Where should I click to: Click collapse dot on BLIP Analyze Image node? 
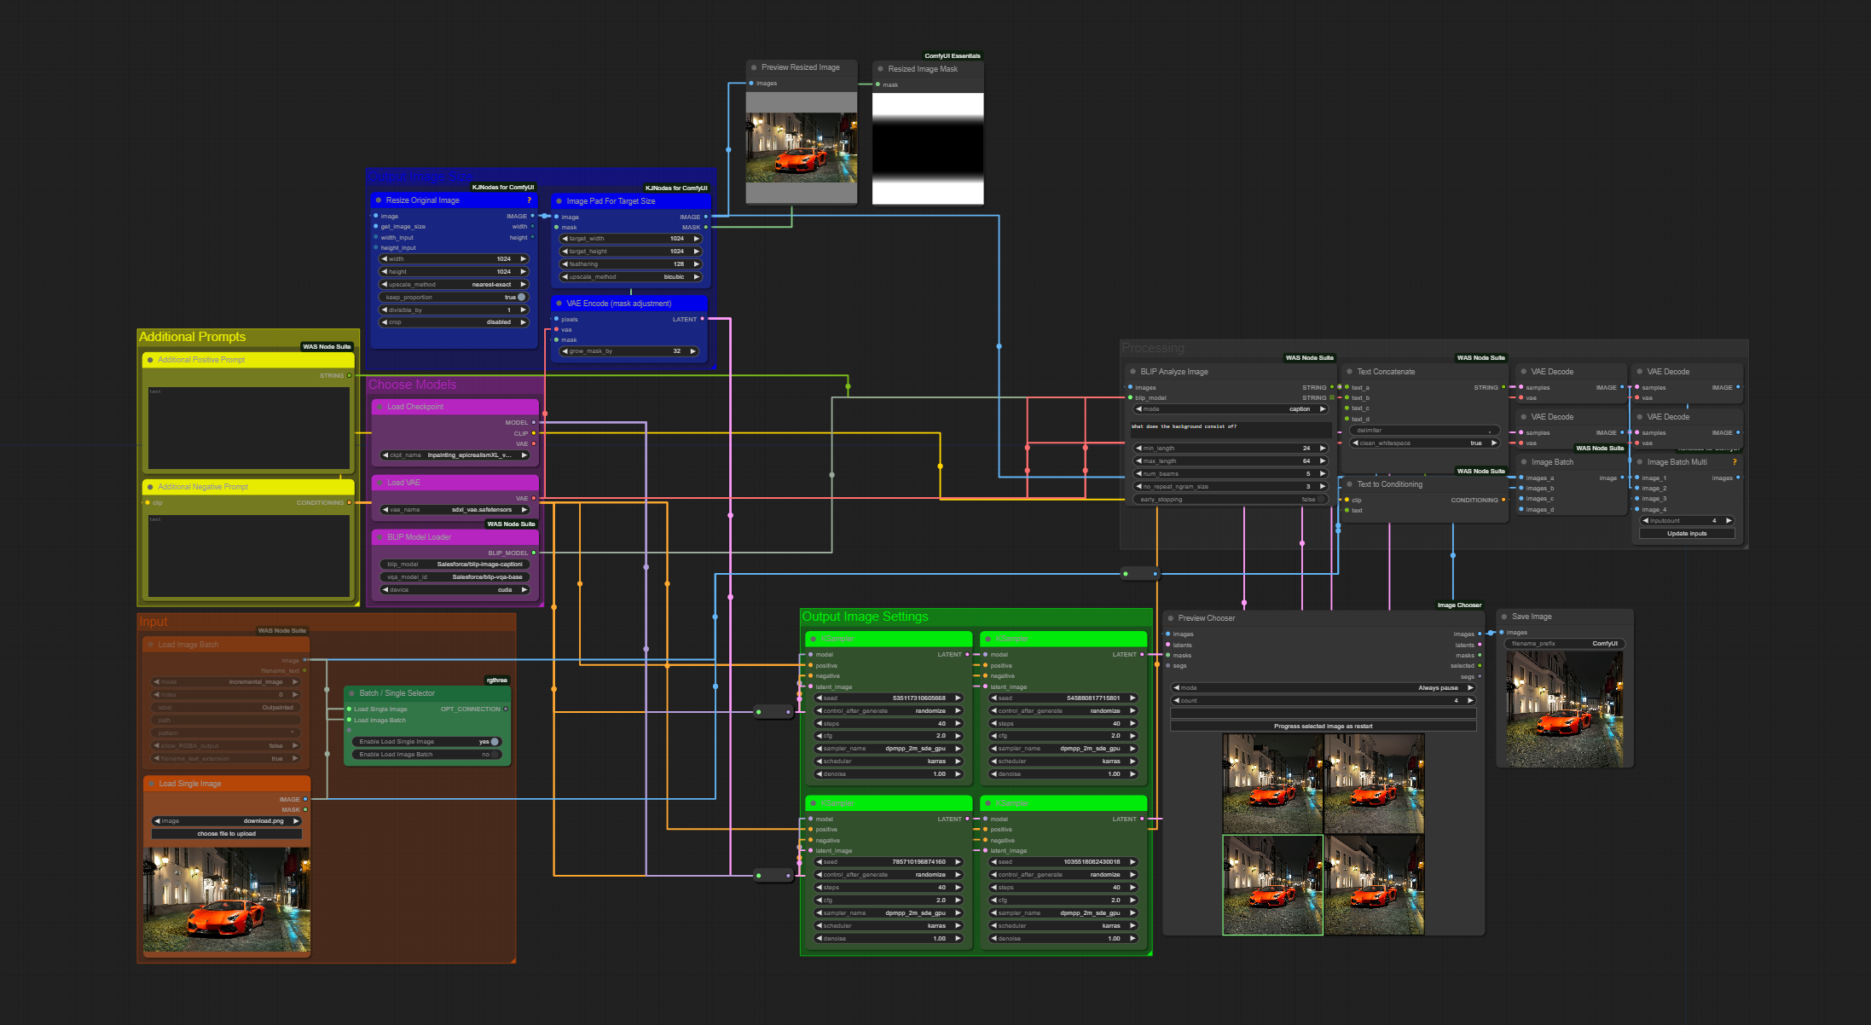(x=1133, y=372)
